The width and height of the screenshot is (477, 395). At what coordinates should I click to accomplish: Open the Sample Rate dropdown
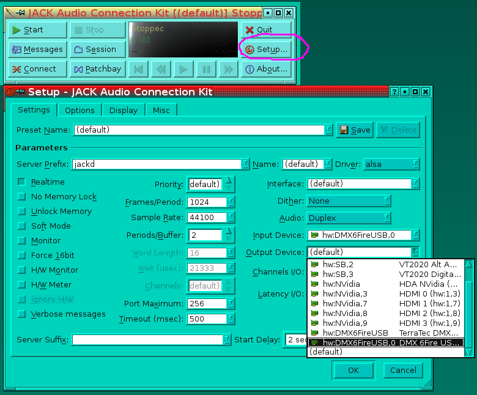point(231,218)
